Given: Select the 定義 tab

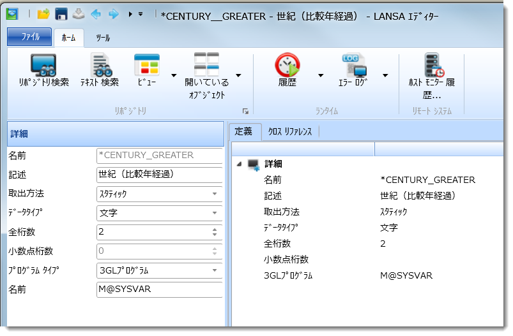Looking at the screenshot, I should (x=245, y=131).
